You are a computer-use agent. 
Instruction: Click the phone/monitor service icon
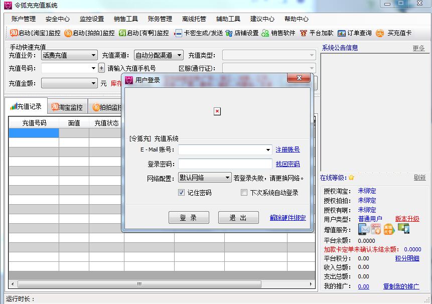(x=403, y=229)
